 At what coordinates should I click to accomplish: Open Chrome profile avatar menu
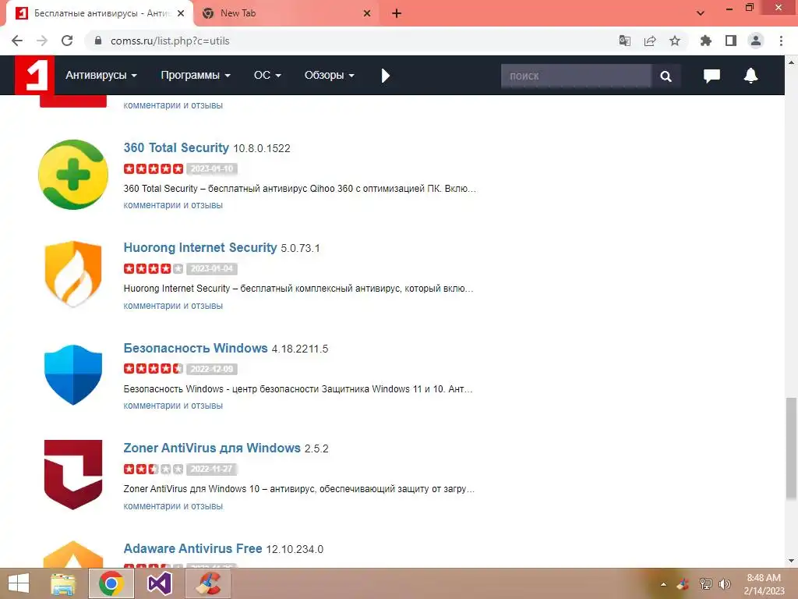[756, 41]
